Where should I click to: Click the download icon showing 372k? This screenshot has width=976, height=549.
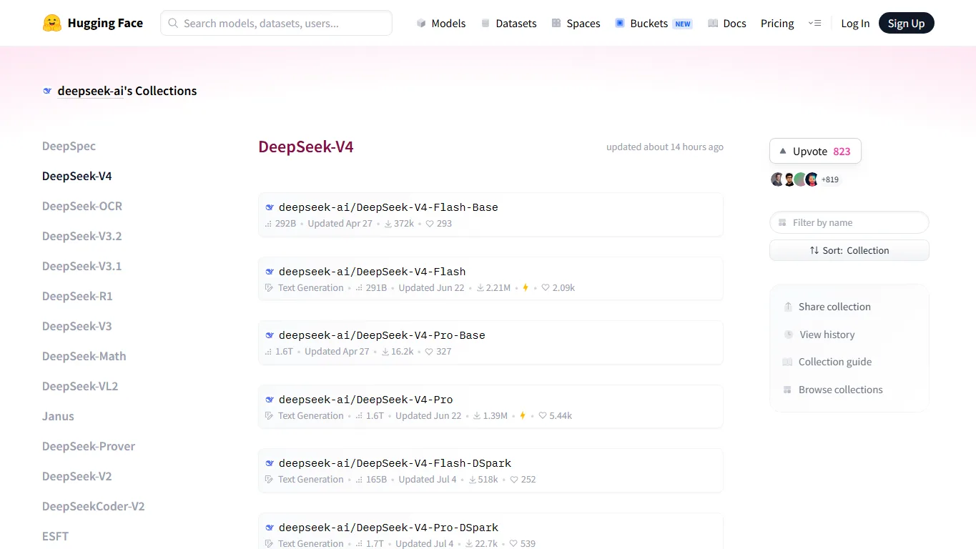coord(388,224)
